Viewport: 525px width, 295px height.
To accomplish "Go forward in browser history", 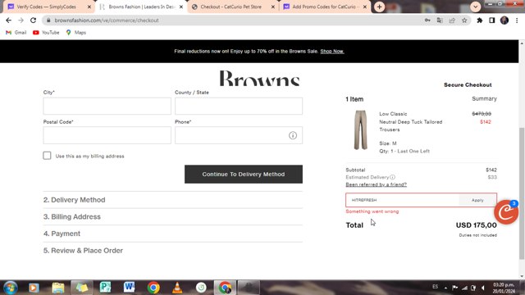I will (x=21, y=20).
